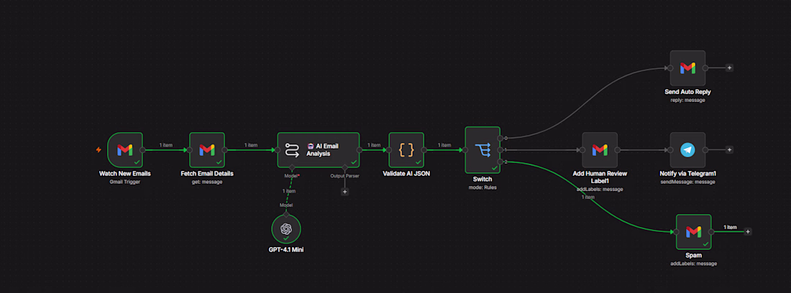Click the 'mode: Rules' subtitle under Switch
Screen dimensions: 791x293
pyautogui.click(x=483, y=186)
